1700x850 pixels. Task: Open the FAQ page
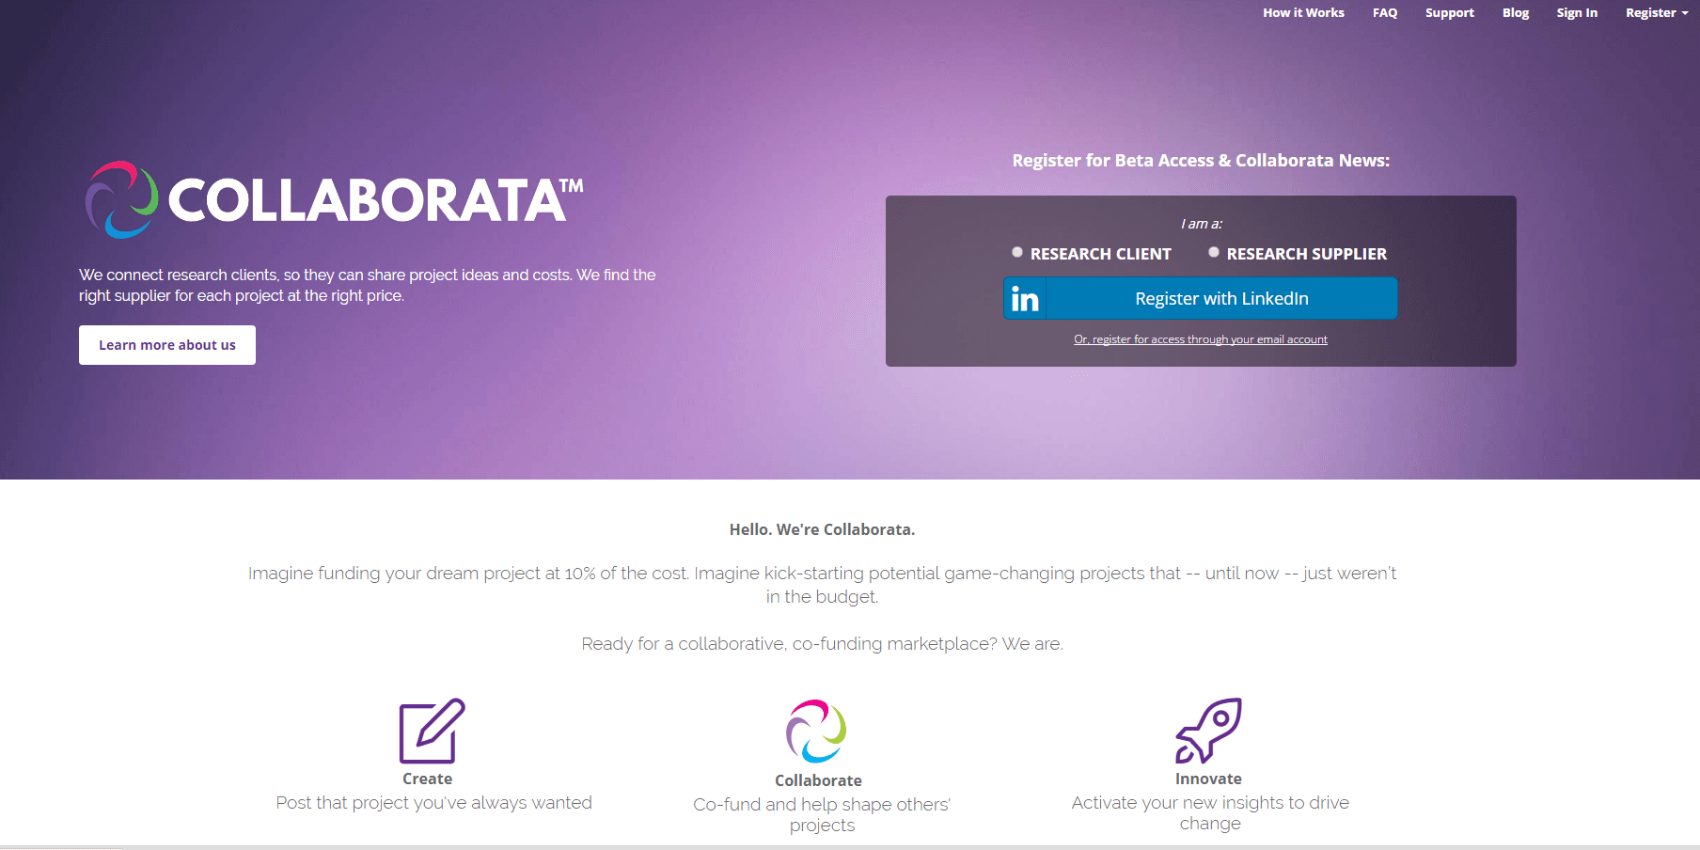click(1385, 13)
